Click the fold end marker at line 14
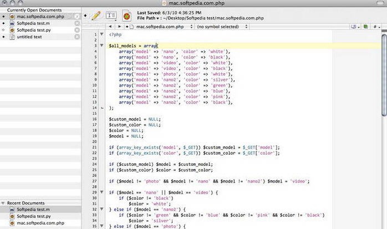387x229 pixels. (102, 108)
